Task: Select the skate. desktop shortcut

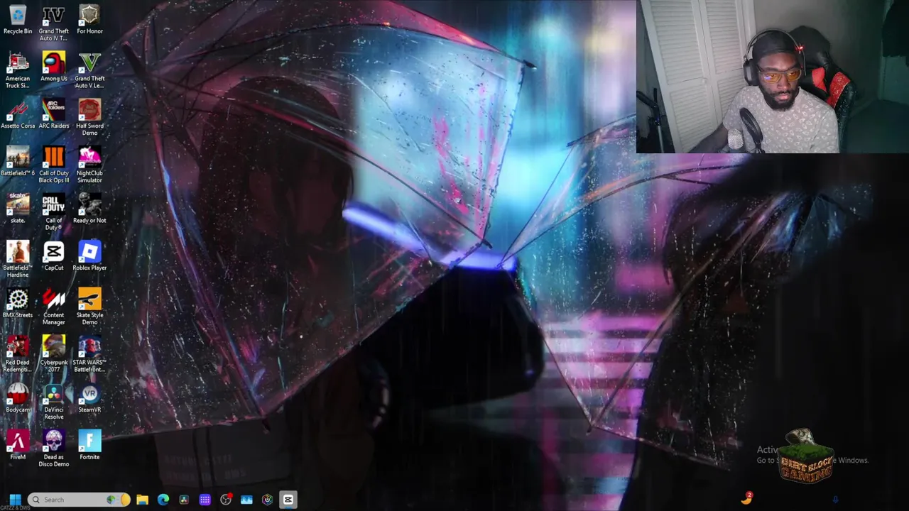Action: 18,209
